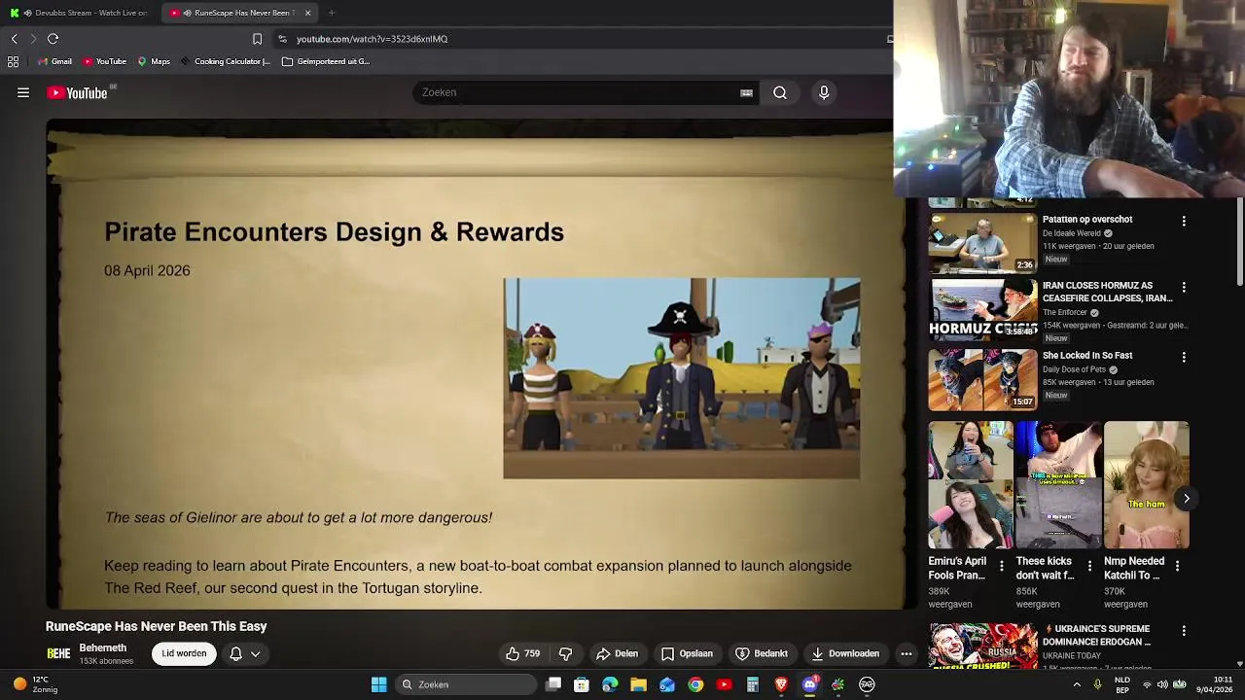The height and width of the screenshot is (700, 1245).
Task: Open the Behemeth channel name link
Action: click(103, 647)
